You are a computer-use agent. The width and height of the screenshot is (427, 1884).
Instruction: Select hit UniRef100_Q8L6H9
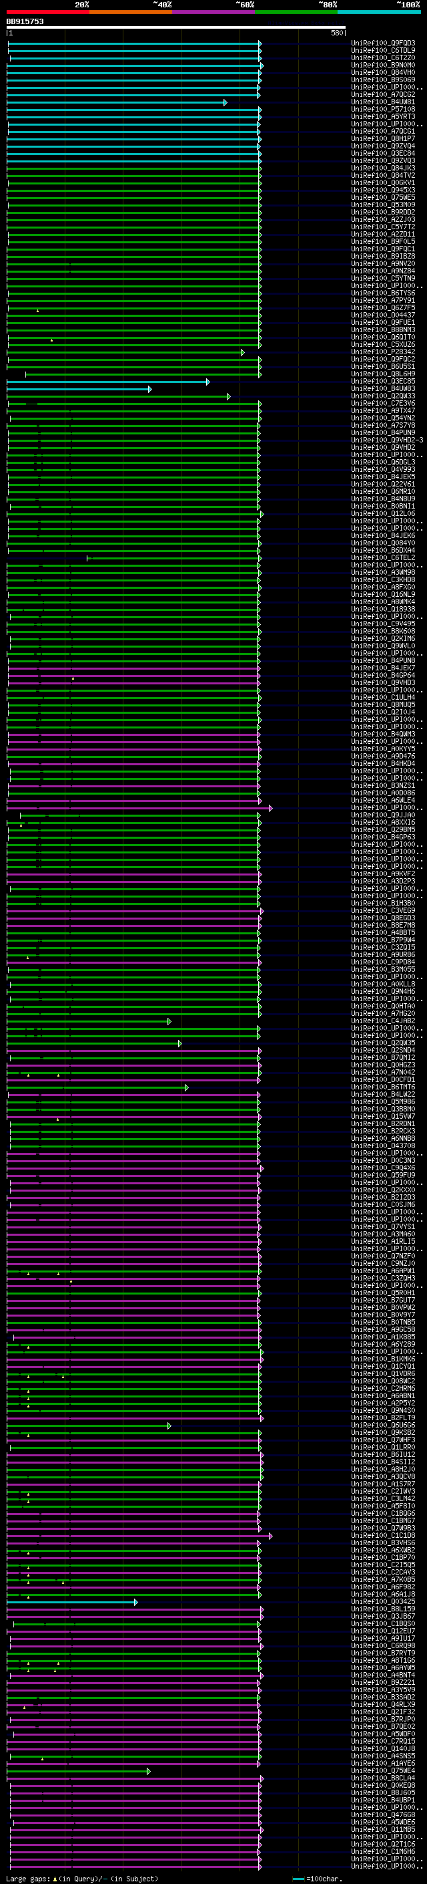[383, 374]
